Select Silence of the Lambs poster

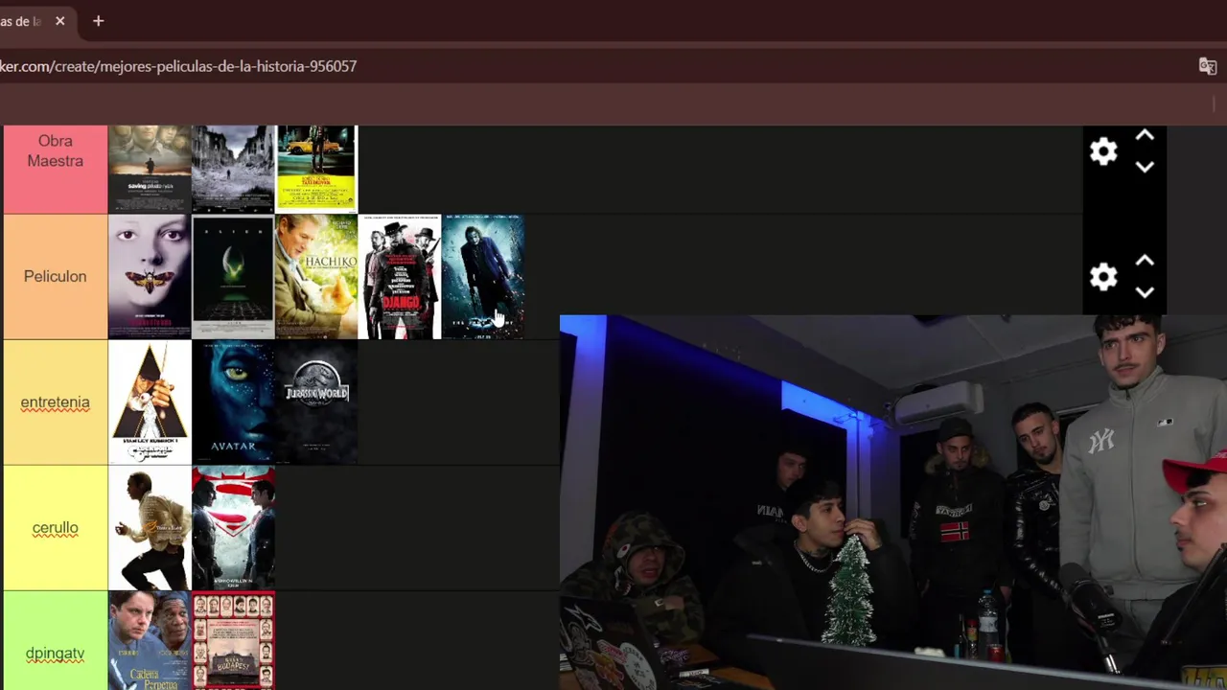click(150, 276)
